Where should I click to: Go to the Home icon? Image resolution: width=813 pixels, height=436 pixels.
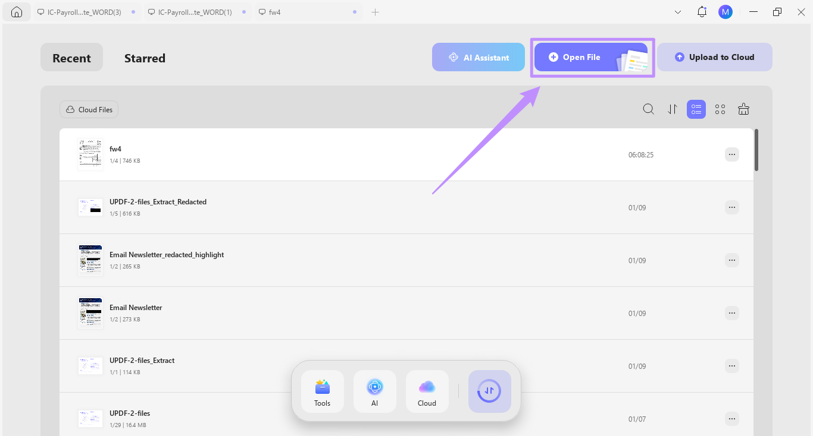point(17,12)
